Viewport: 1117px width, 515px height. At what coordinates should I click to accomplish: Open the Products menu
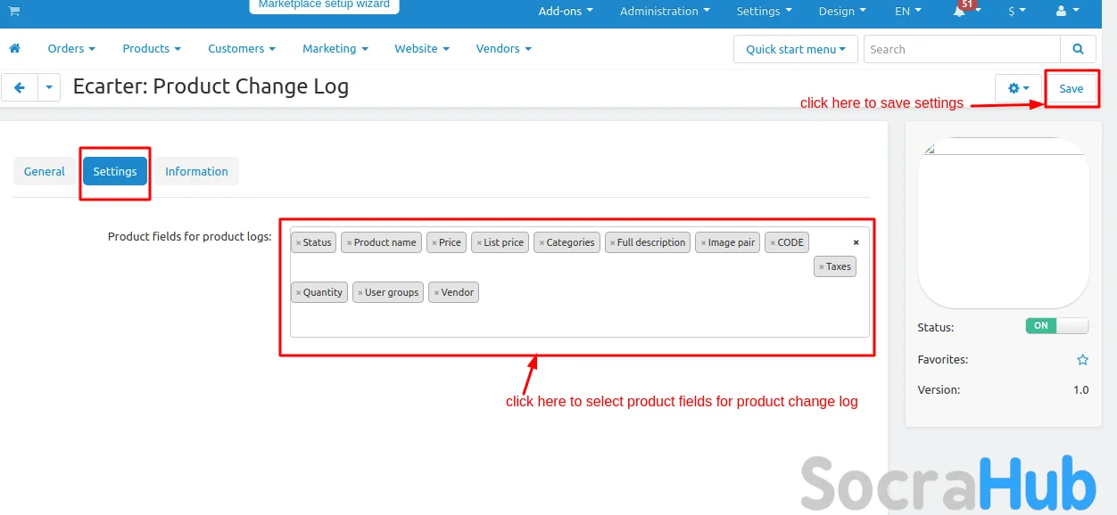[x=152, y=48]
